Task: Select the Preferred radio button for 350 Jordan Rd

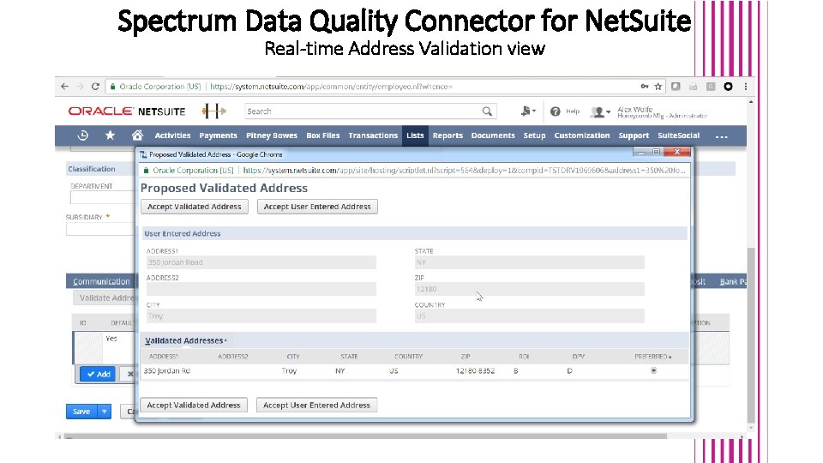Action: 653,370
